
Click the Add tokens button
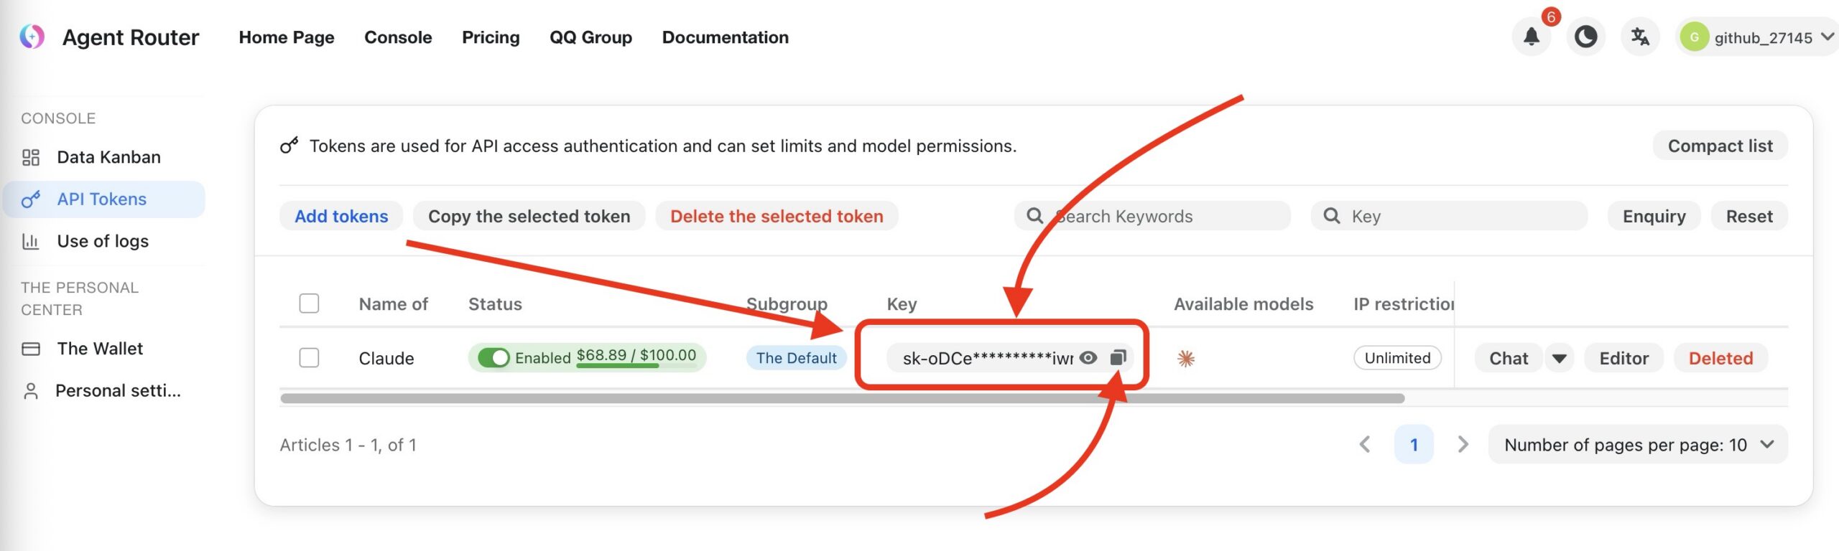tap(341, 217)
